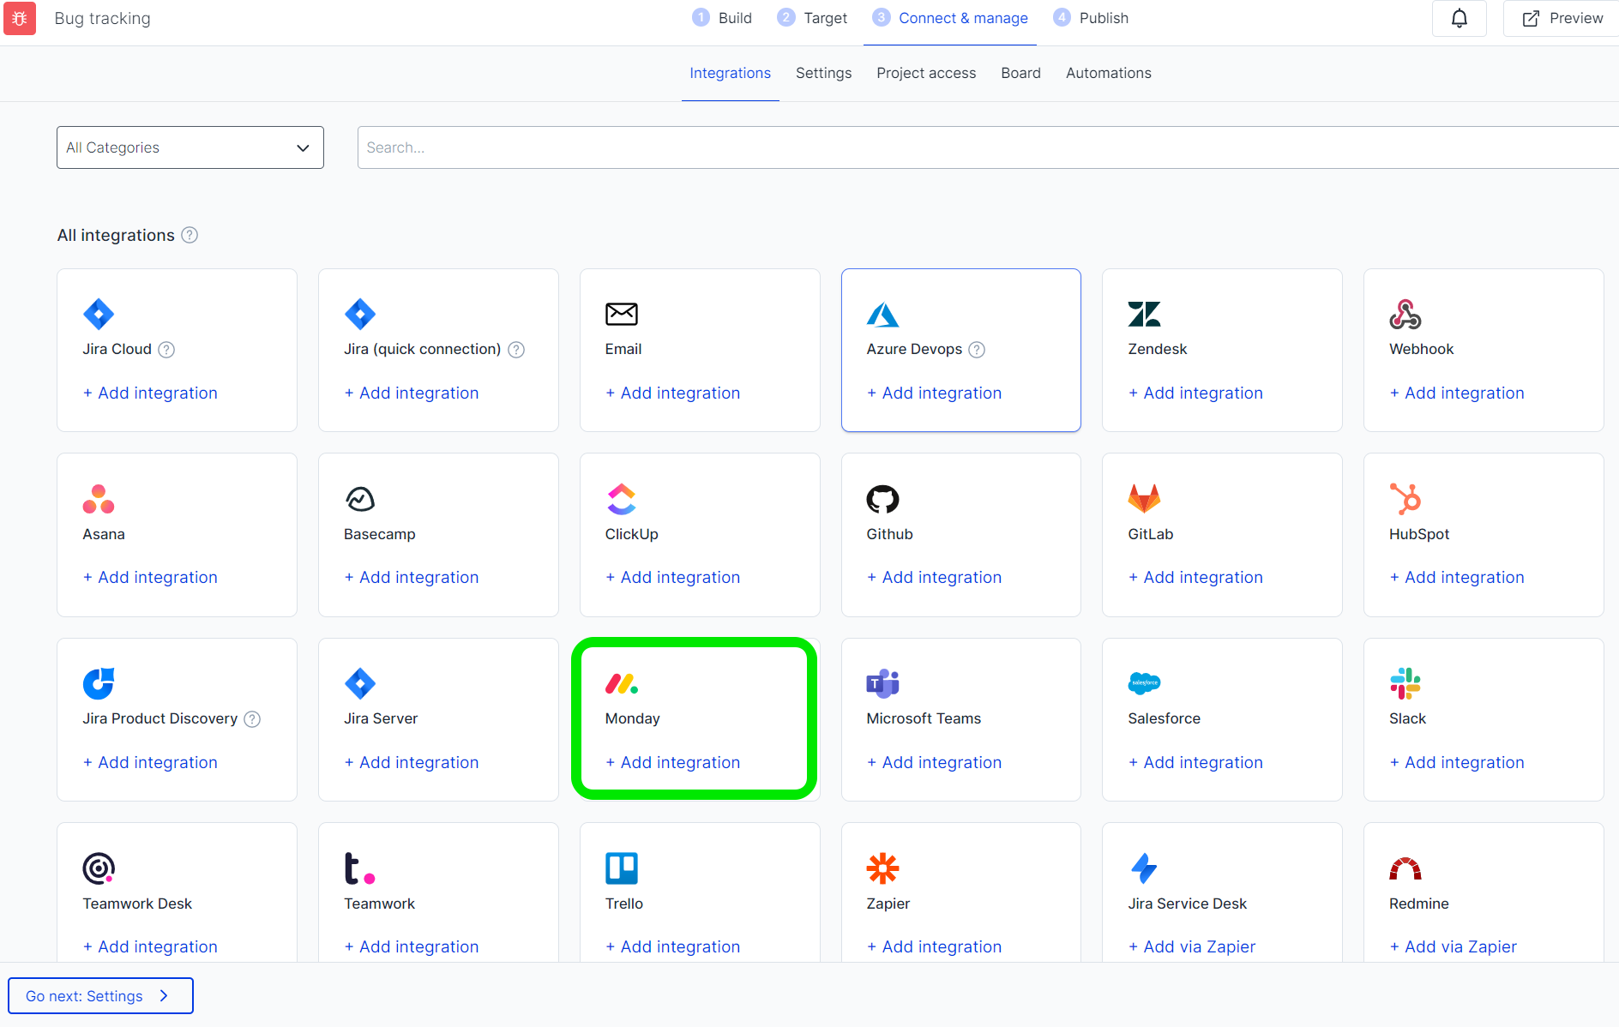Click the Bug tracking project title
1619x1027 pixels.
coord(103,19)
